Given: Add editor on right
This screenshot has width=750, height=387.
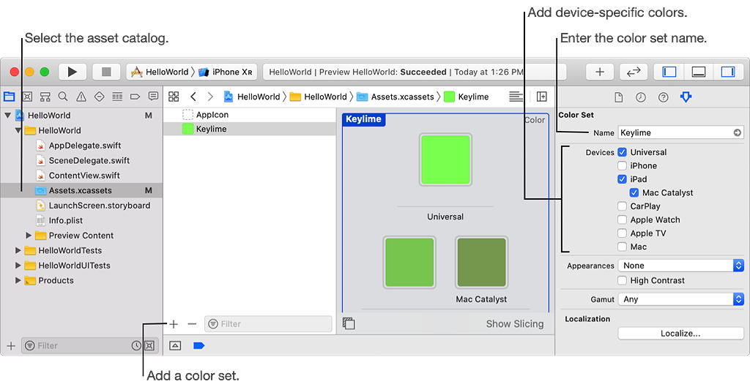Looking at the screenshot, I should 541,97.
